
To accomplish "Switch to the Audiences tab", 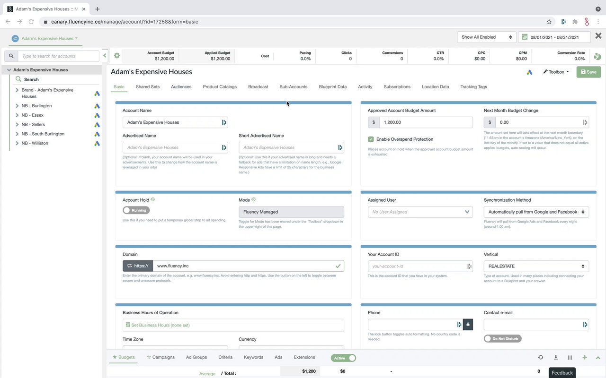I will click(x=181, y=87).
